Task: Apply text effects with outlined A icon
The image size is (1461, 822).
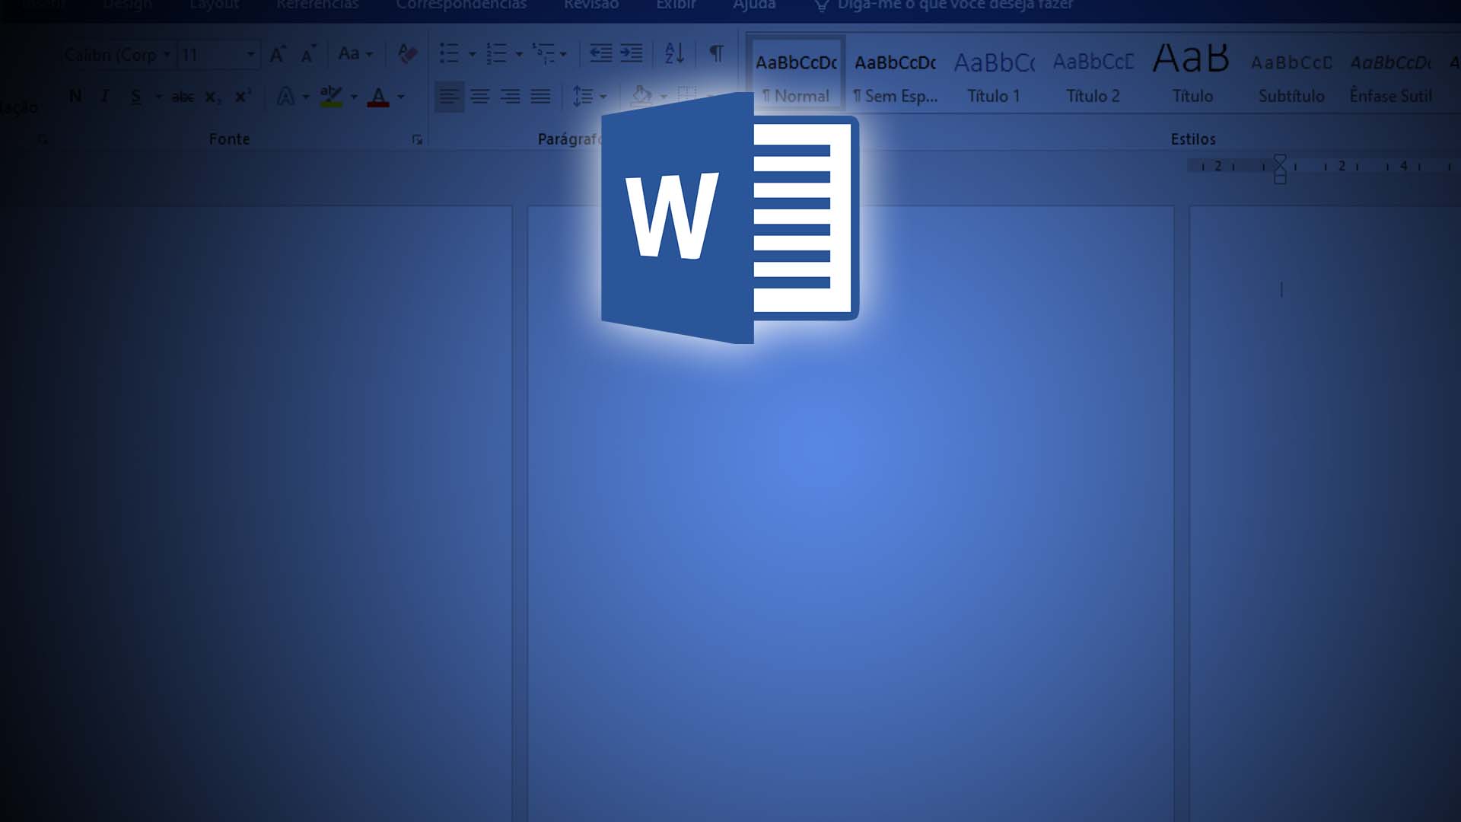Action: coord(285,96)
